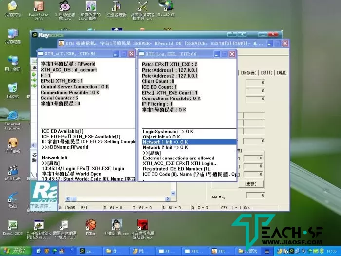Select the 2.开始初始化网站及MTS shortcut

tap(38, 229)
